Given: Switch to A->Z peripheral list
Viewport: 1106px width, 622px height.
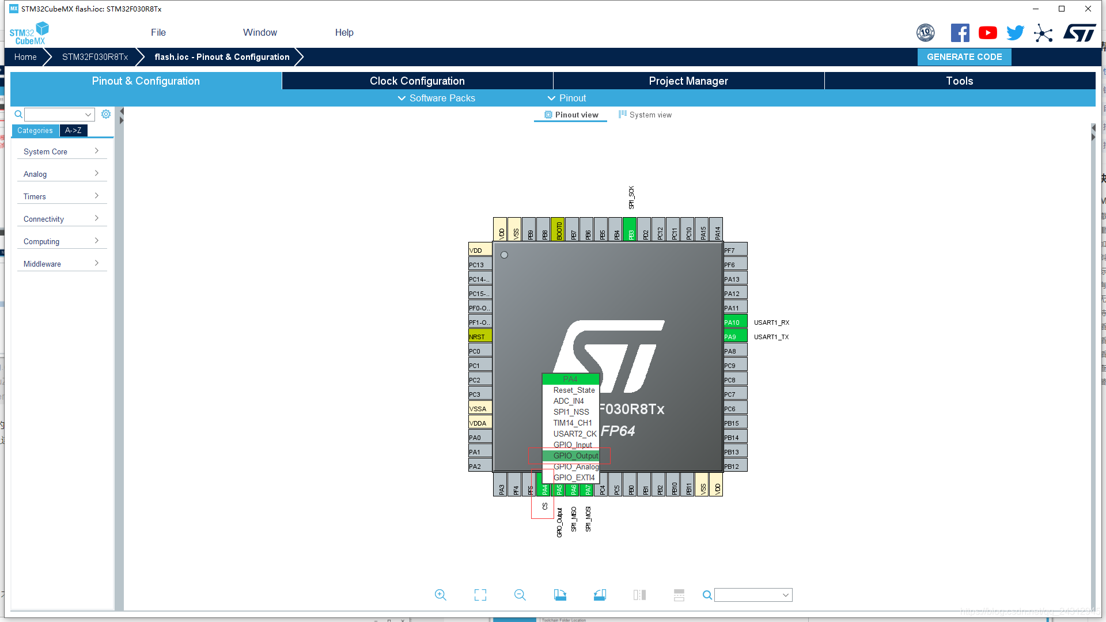Looking at the screenshot, I should click(x=73, y=131).
